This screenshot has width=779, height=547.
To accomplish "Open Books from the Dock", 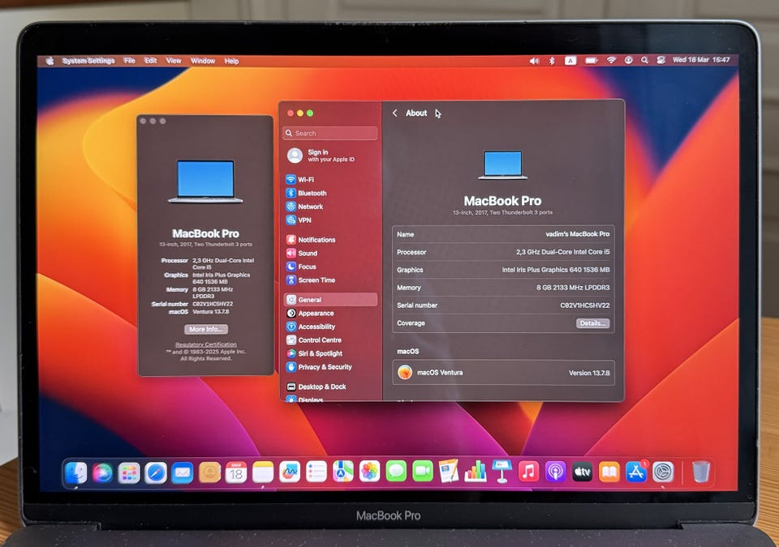I will click(609, 472).
